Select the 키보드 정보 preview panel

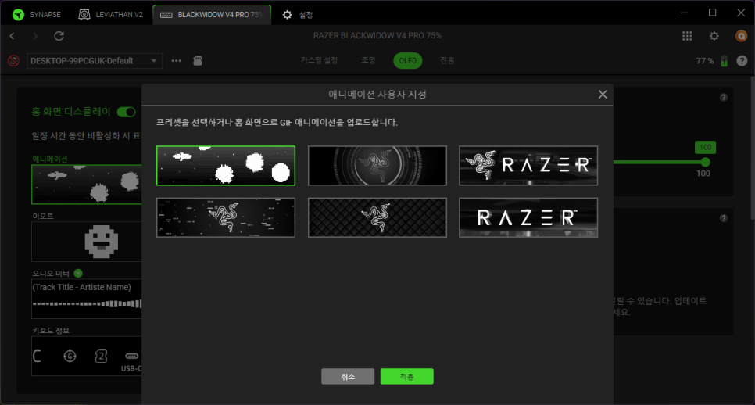(87, 356)
